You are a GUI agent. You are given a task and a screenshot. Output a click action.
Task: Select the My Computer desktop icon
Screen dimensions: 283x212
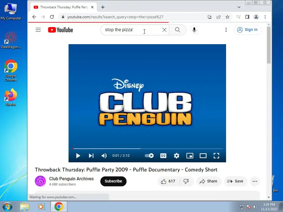11,11
